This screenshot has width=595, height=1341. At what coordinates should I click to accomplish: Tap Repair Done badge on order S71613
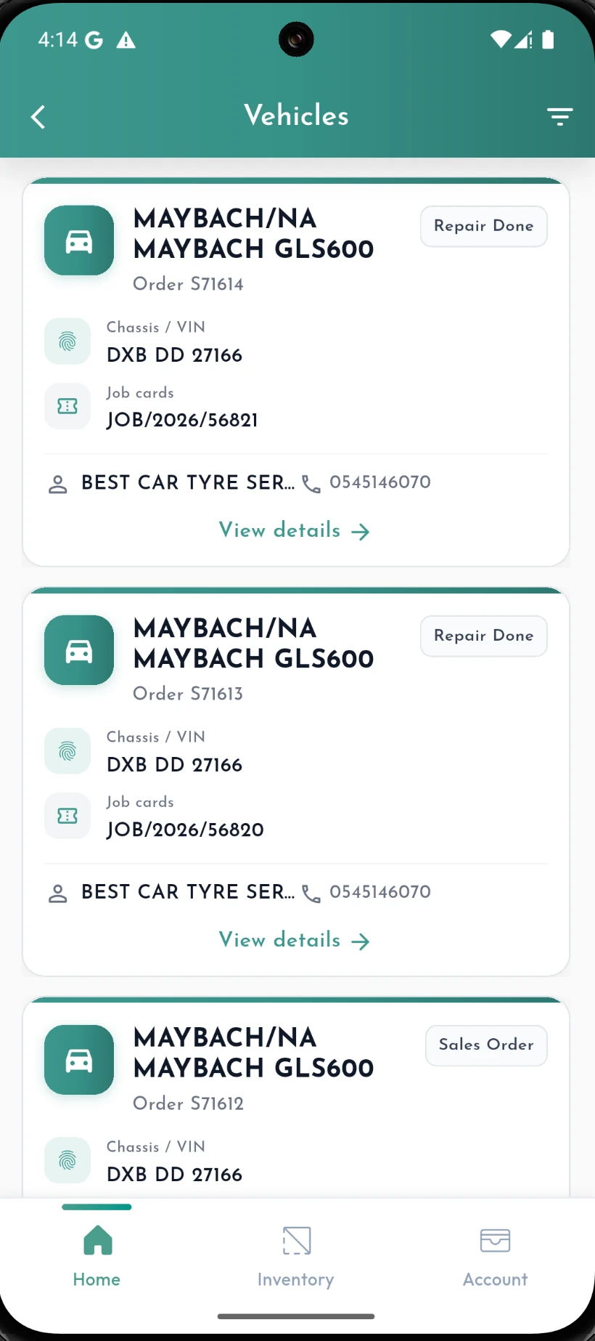[x=484, y=636]
